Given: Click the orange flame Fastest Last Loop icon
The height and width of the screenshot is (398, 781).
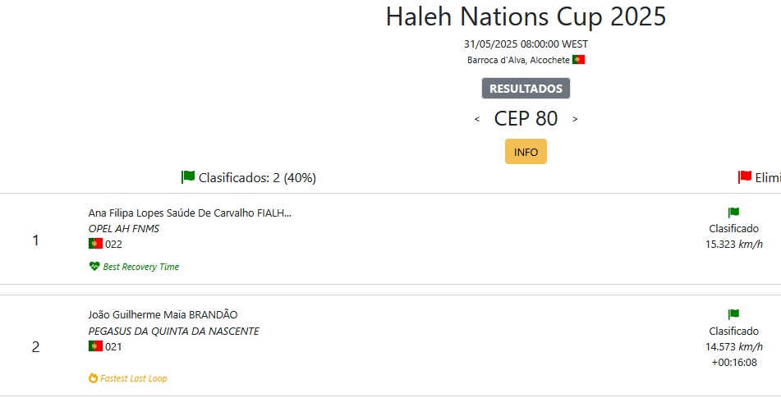Looking at the screenshot, I should click(x=93, y=378).
